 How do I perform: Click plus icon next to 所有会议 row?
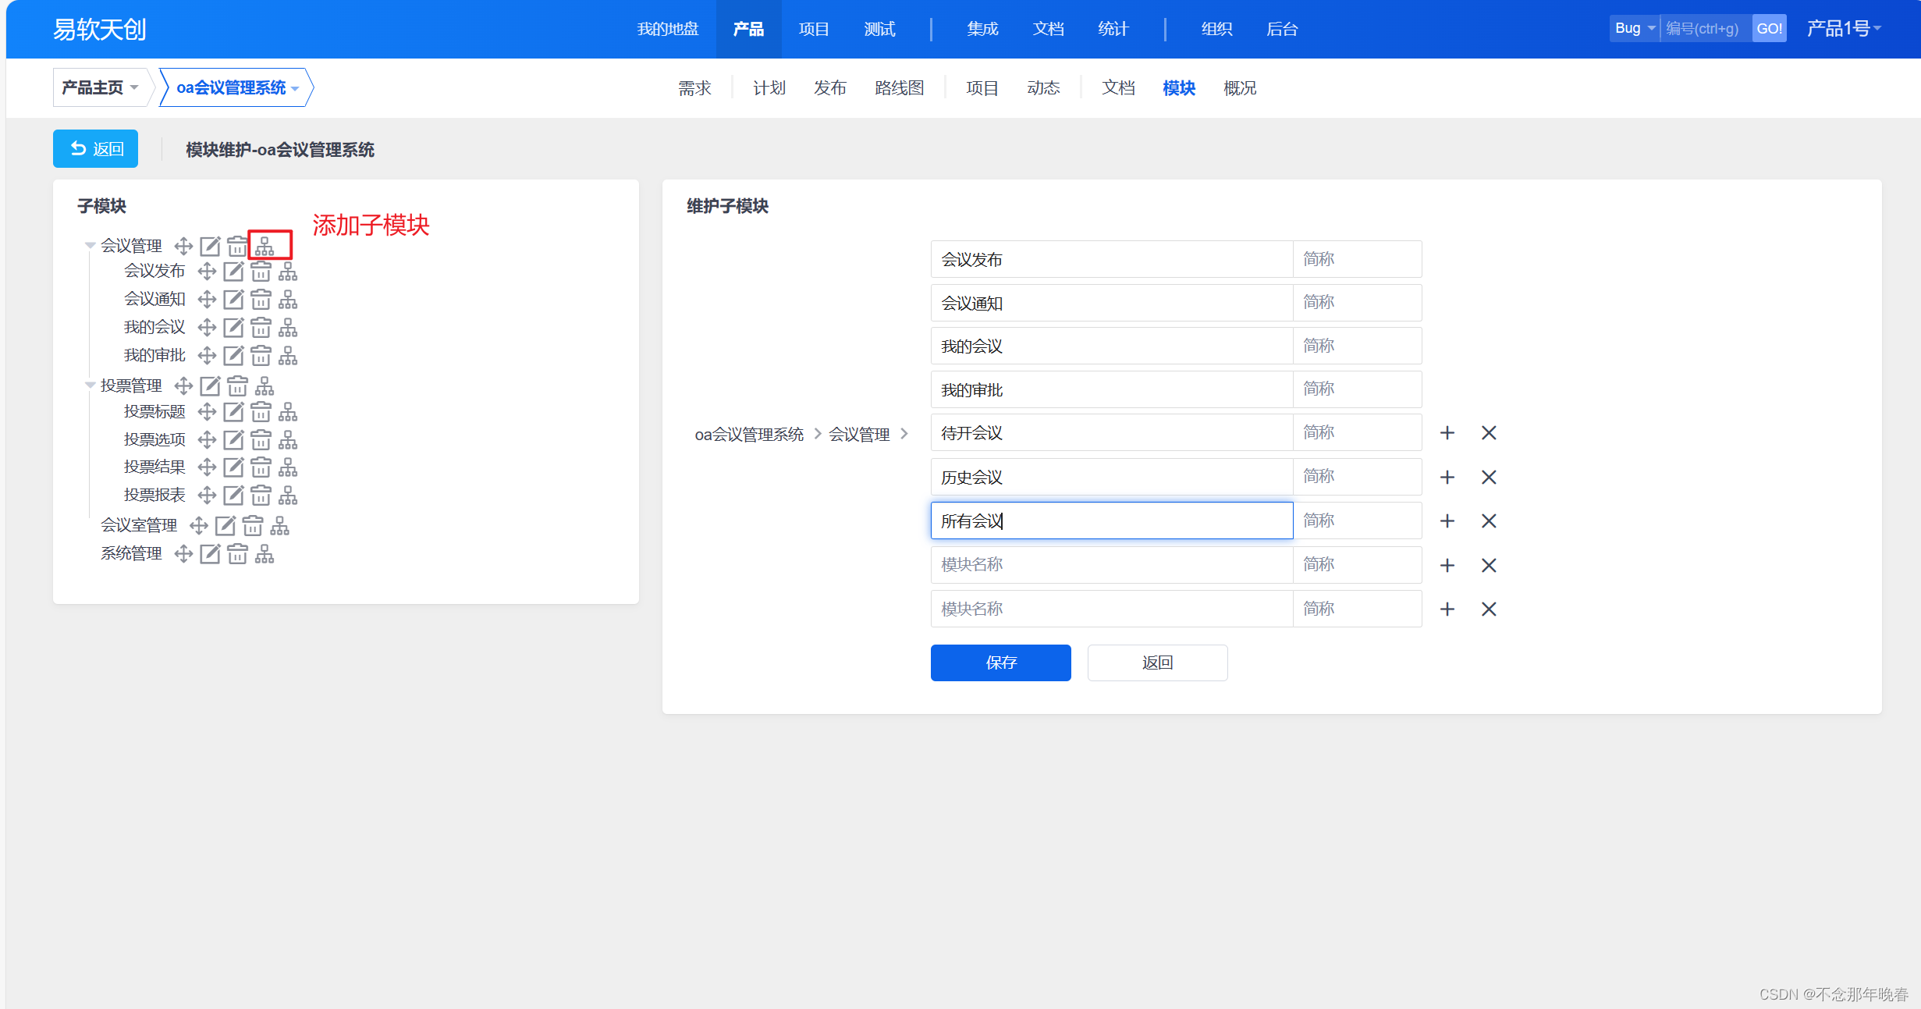click(x=1447, y=521)
